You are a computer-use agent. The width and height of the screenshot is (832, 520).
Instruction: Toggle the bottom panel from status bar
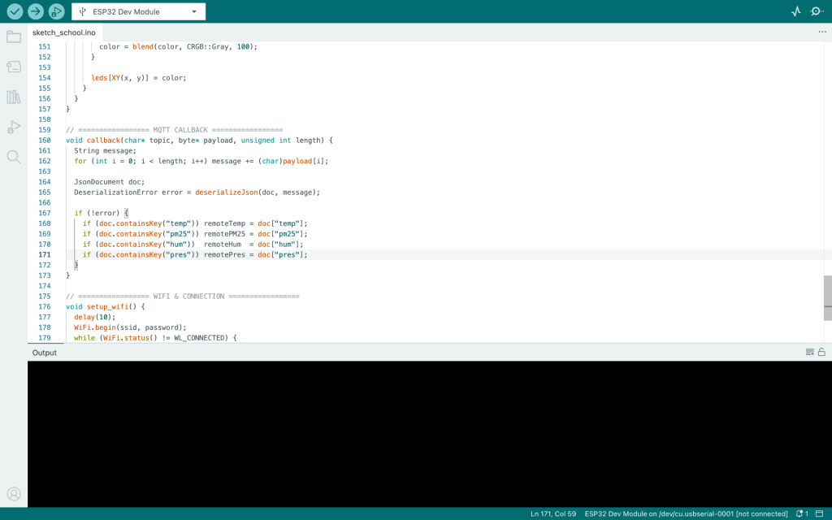821,513
